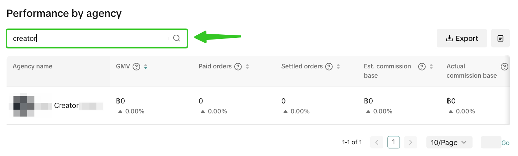Screen dimensions: 518x156
Task: Click the clipboard report icon button
Action: pyautogui.click(x=500, y=38)
